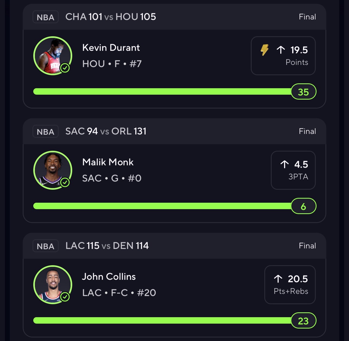
Task: Click the up arrow beside 20.5 Pts+Rebs
Action: pos(278,279)
